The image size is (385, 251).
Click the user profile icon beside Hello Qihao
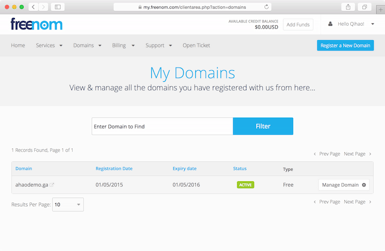331,24
